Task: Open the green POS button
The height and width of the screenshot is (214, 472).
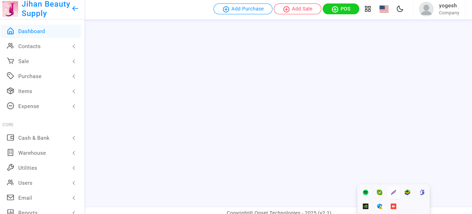Action: pos(341,9)
